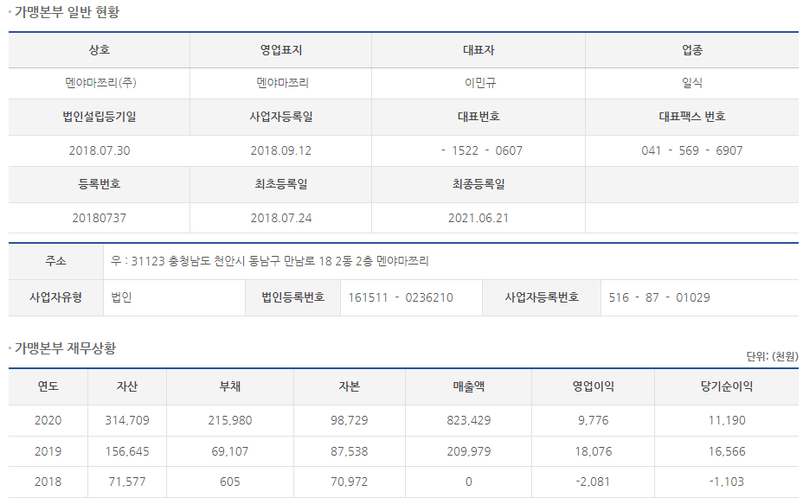Click the 상호 column header
Viewport: 803px width, 504px height.
100,49
